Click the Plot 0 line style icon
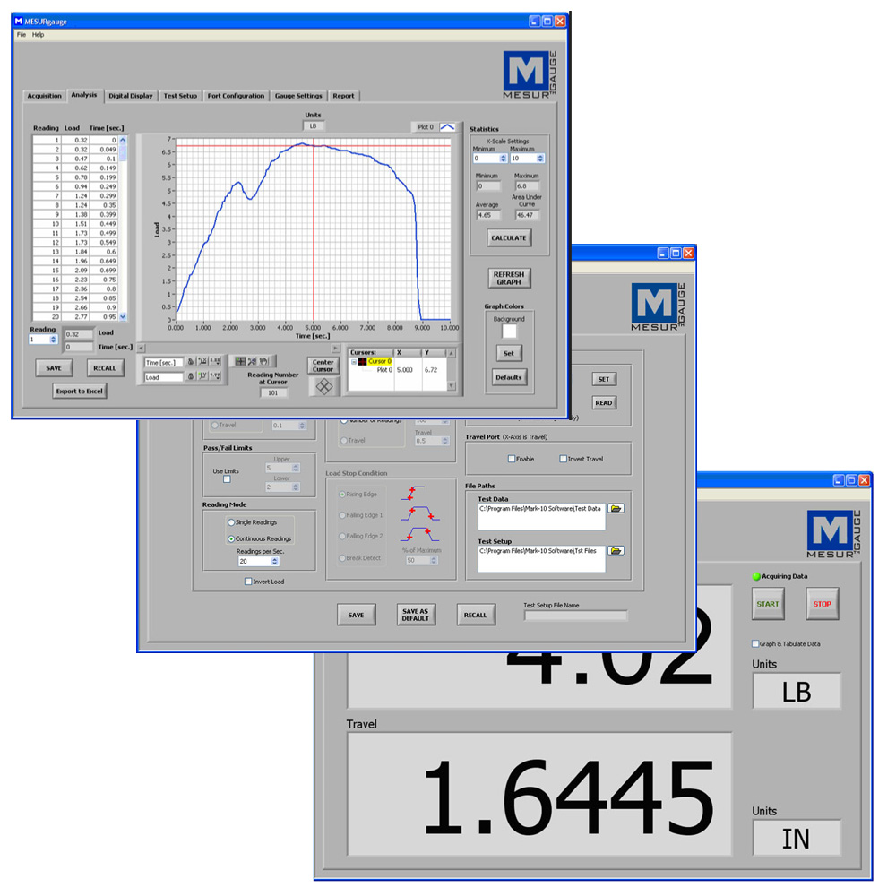The height and width of the screenshot is (896, 896). pos(447,127)
